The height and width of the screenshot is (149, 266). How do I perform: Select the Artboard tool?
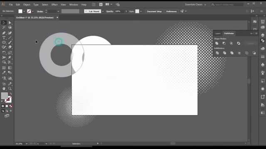(4, 84)
